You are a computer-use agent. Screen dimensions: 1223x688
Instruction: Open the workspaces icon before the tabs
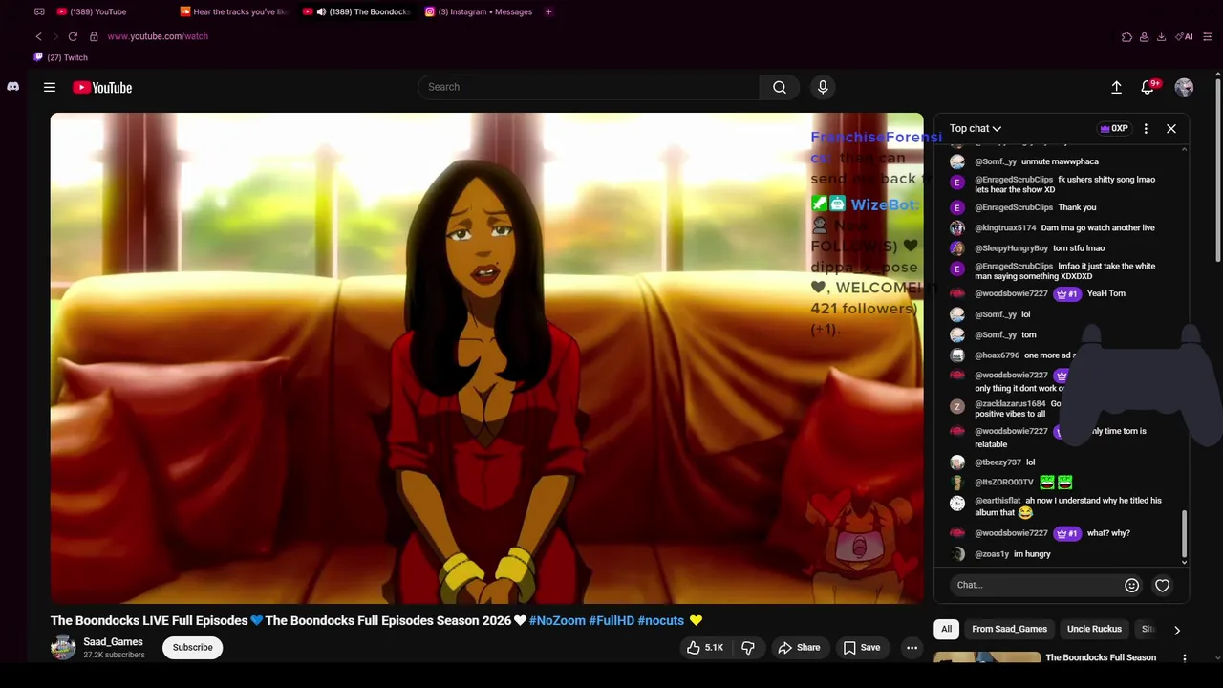tap(39, 11)
